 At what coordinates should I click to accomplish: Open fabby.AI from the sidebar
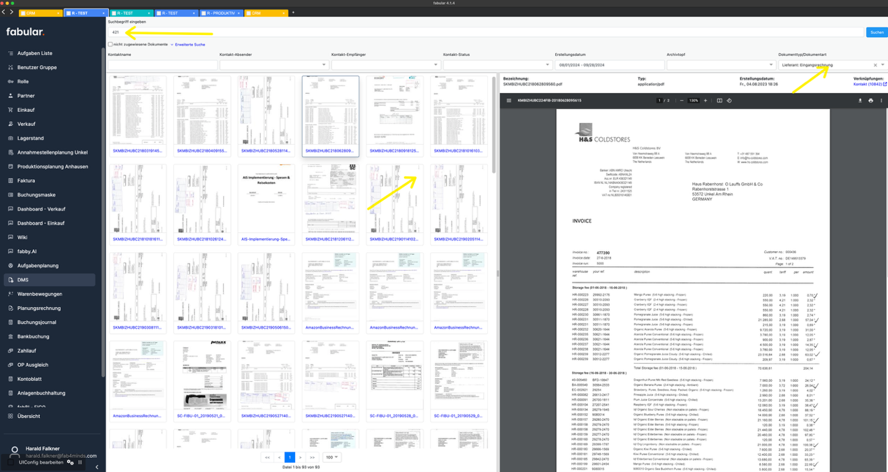(29, 251)
